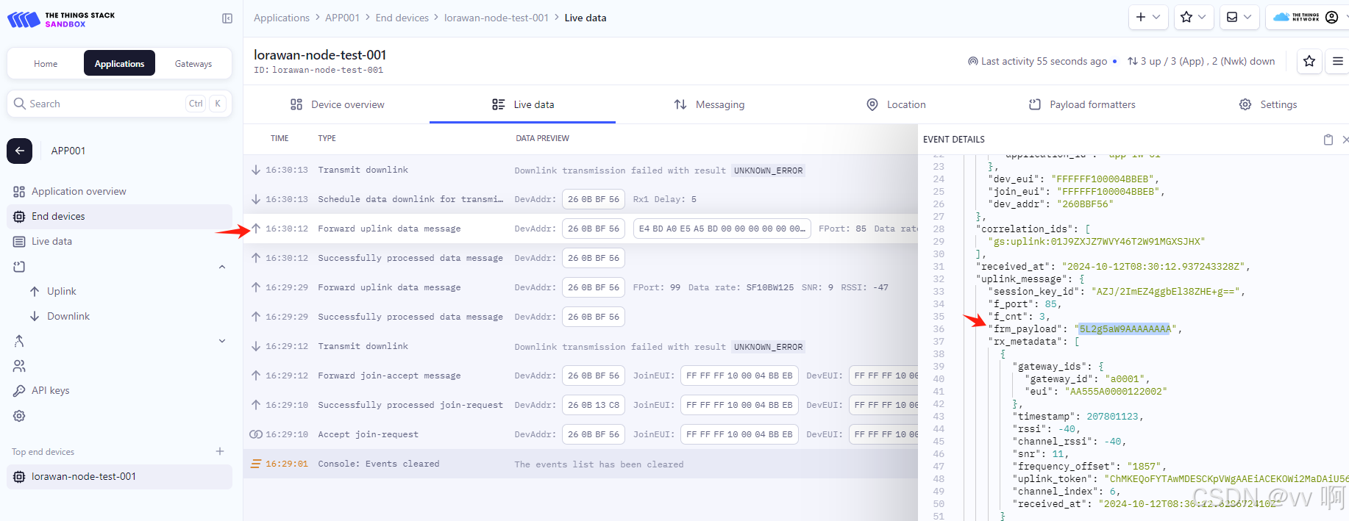Screen dimensions: 1349x521
Task: Select the 16:30:13 Transmit downlink event
Action: point(580,170)
